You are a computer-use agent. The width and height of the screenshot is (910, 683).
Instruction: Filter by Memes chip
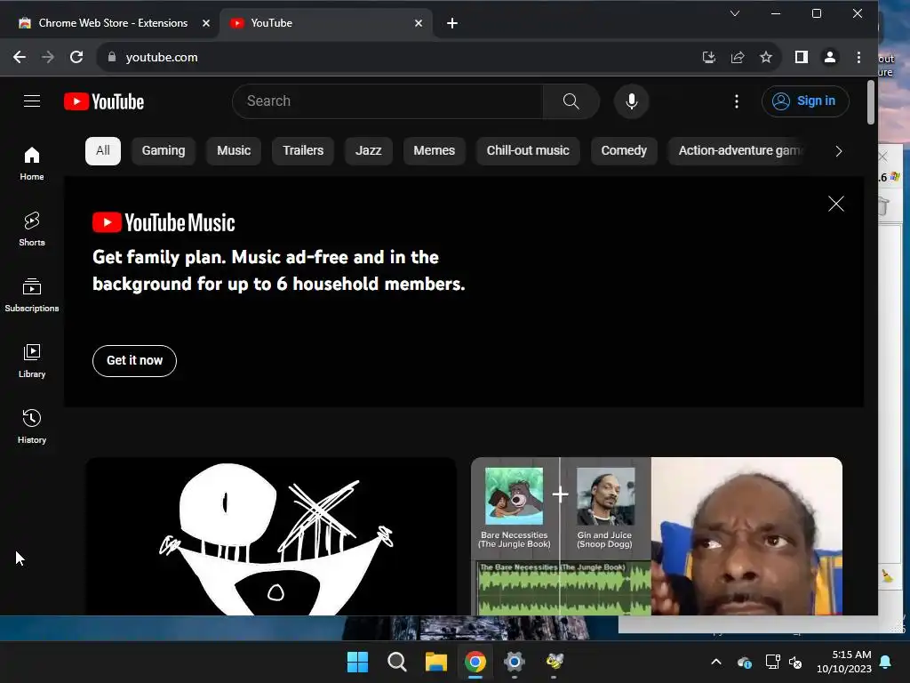[x=434, y=151]
